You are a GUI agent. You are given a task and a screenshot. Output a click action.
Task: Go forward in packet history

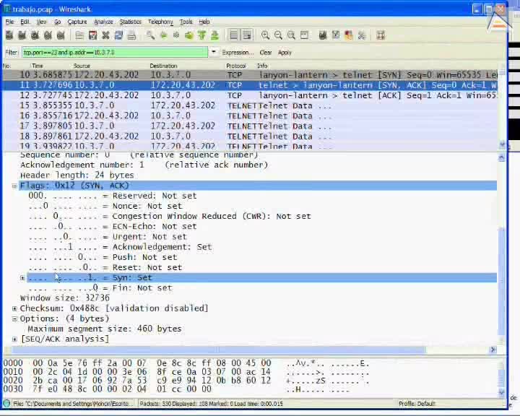point(176,35)
